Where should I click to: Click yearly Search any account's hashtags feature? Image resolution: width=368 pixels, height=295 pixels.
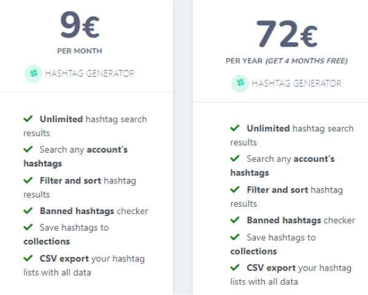tap(282, 166)
